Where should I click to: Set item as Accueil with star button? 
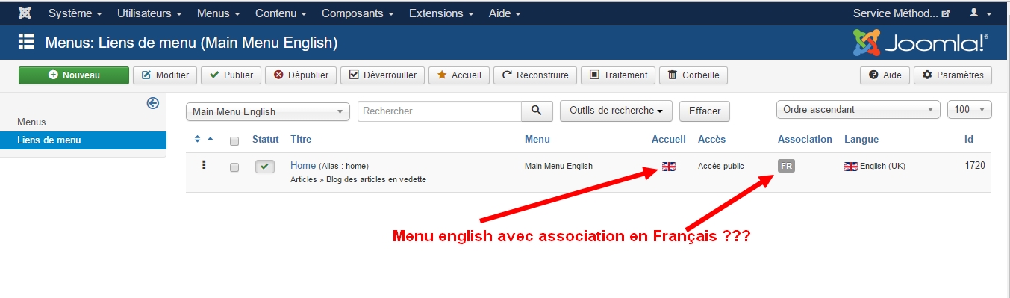click(459, 75)
